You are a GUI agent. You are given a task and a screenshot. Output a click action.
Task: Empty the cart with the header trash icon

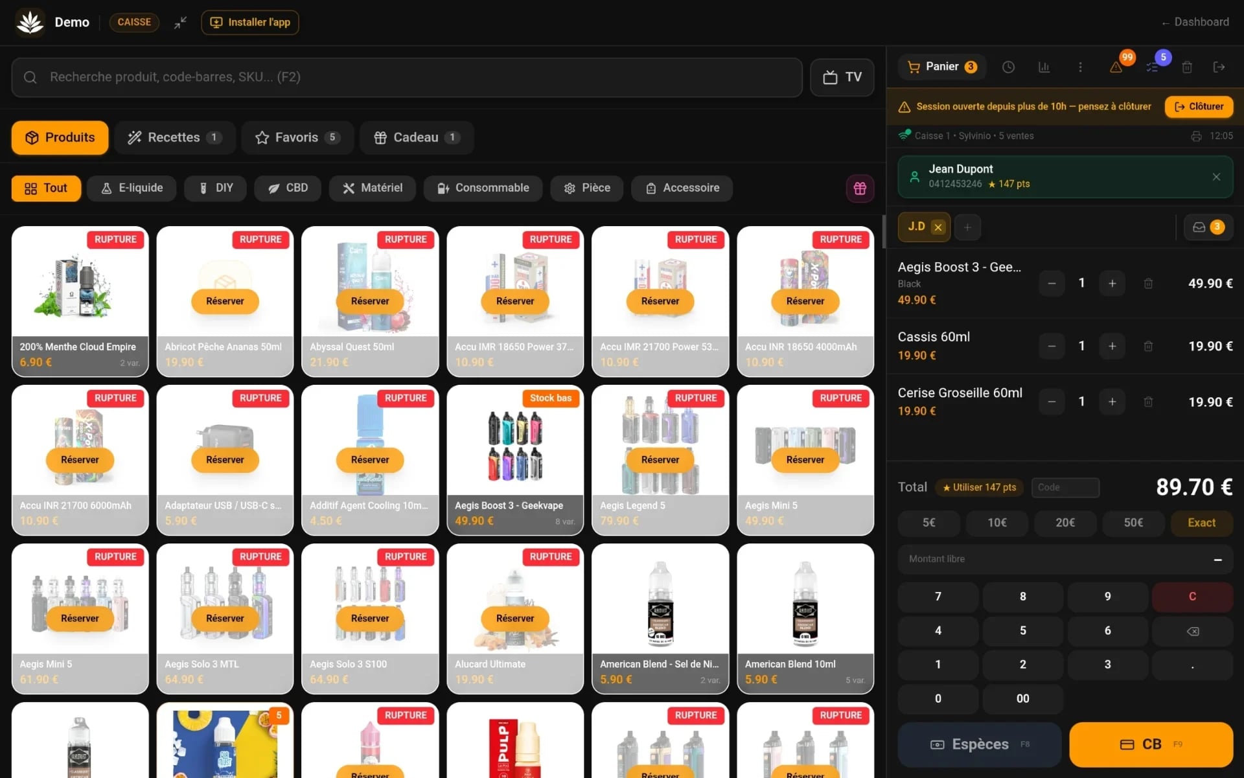1187,67
